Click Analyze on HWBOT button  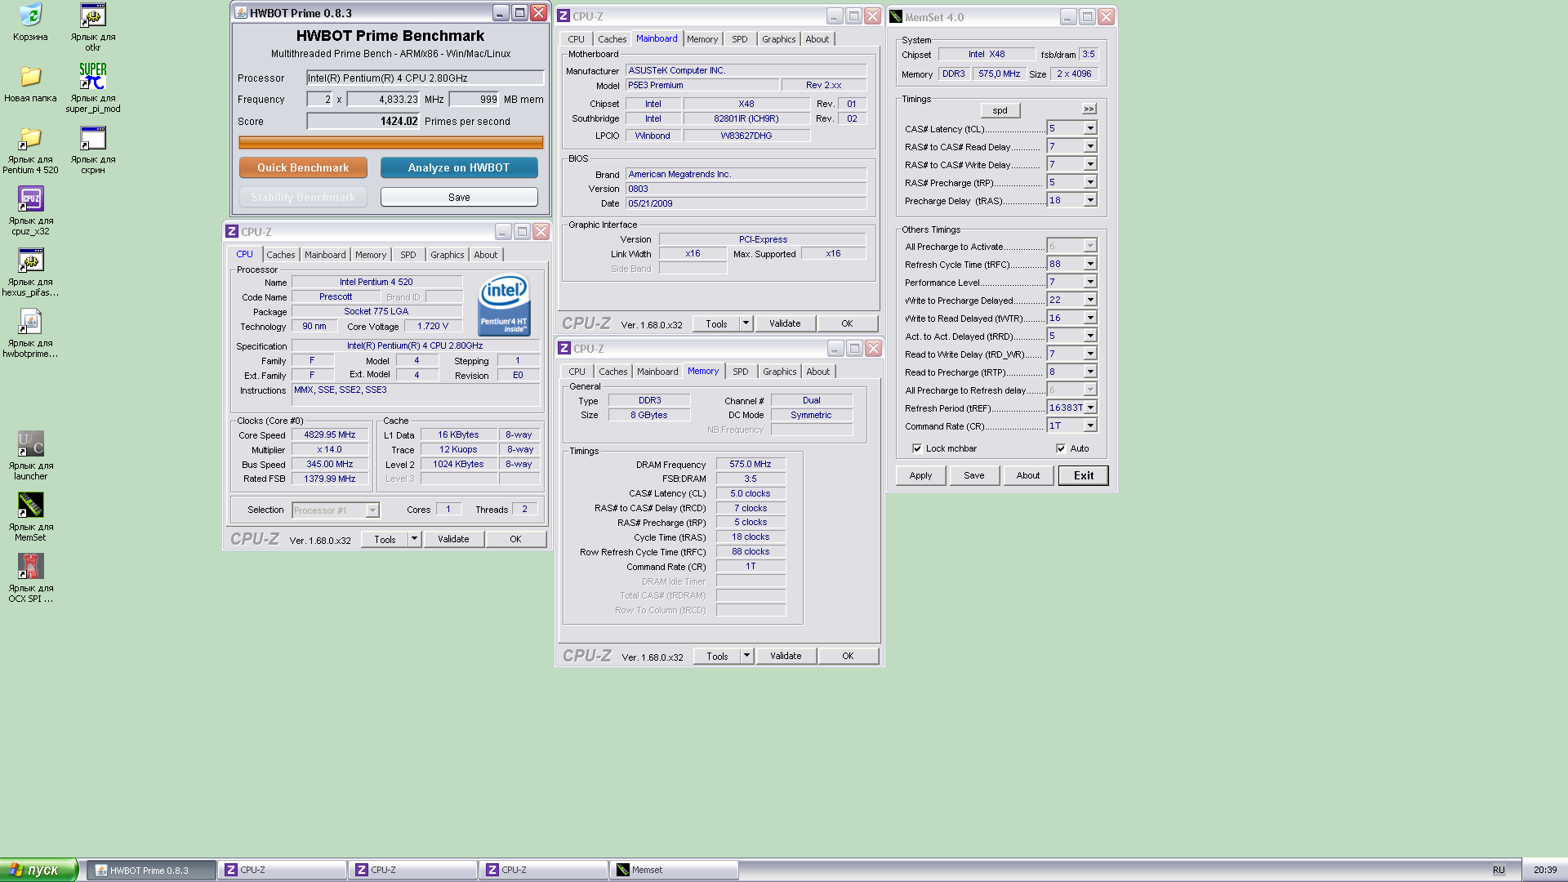[x=459, y=167]
